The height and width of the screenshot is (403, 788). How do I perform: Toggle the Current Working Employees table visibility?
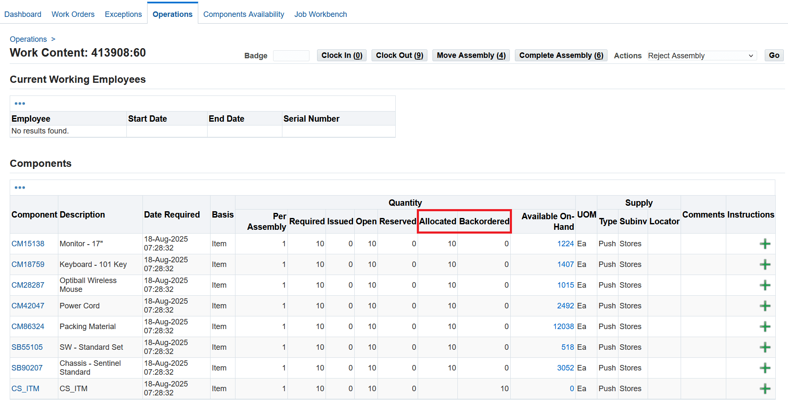(x=19, y=103)
